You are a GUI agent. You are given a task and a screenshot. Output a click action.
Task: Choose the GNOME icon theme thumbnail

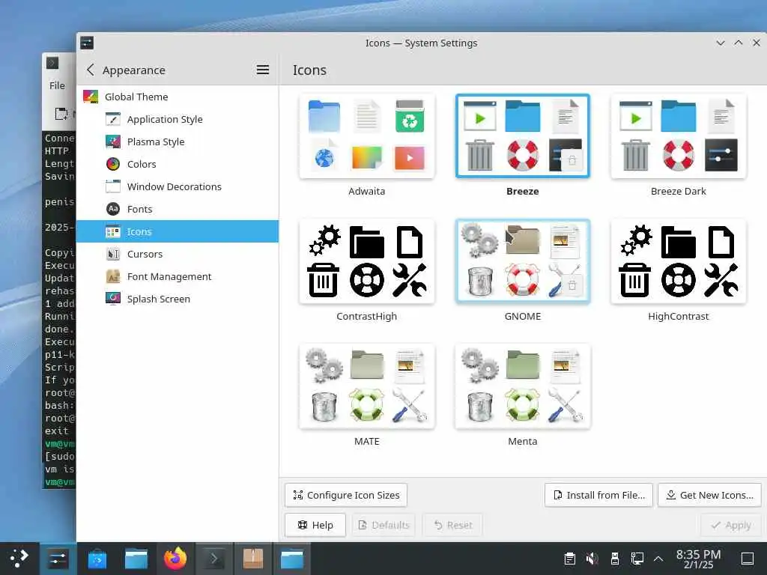[x=522, y=261]
